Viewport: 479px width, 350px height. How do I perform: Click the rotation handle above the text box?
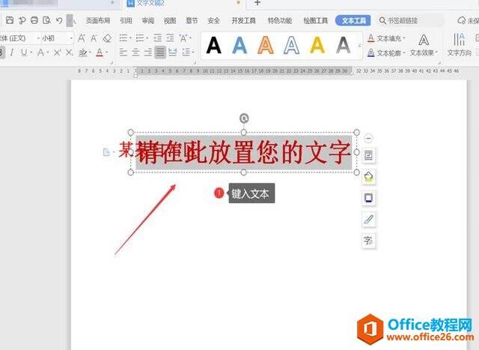point(244,118)
